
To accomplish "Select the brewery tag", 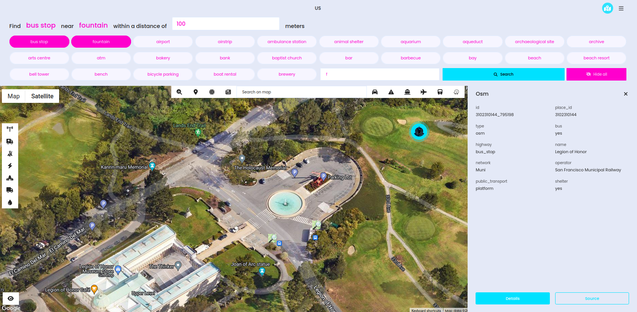I will pos(287,74).
